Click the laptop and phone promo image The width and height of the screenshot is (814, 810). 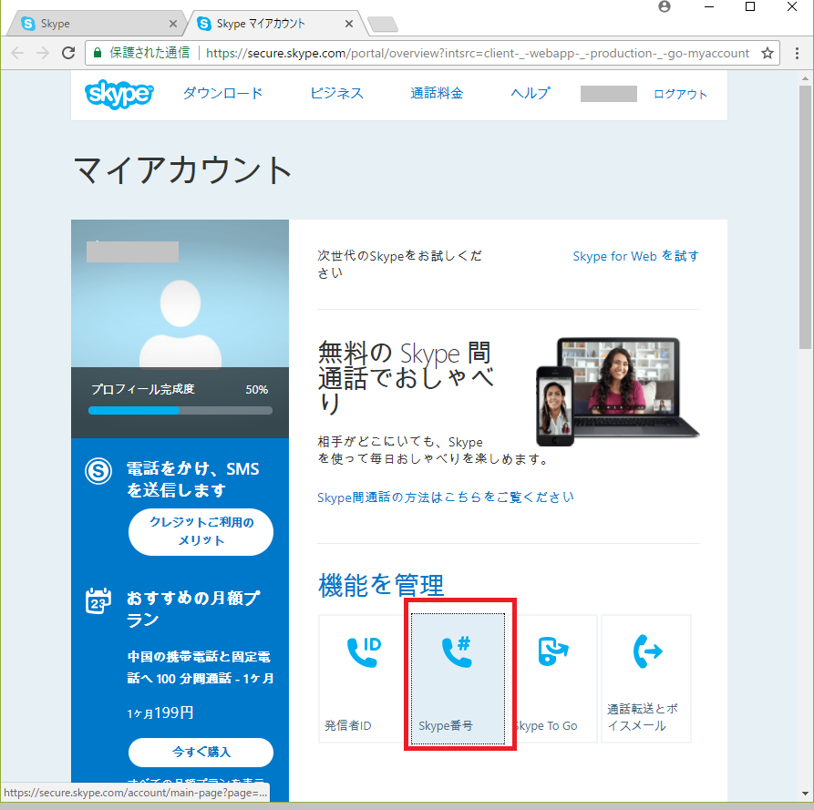coord(618,392)
